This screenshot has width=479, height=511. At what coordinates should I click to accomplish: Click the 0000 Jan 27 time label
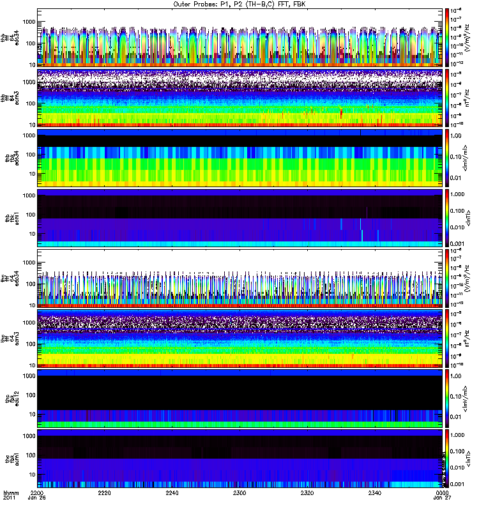(442, 495)
